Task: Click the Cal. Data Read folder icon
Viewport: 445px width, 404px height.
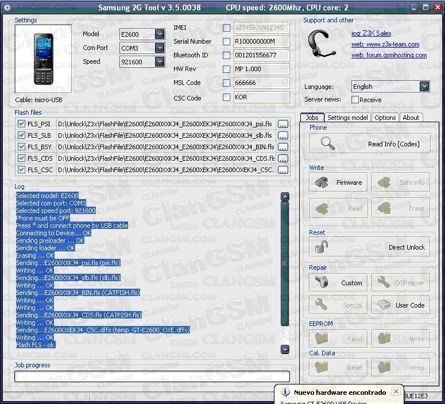Action: click(322, 367)
